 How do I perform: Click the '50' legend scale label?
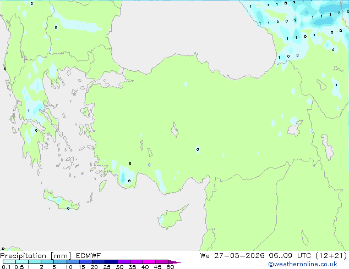point(170,267)
